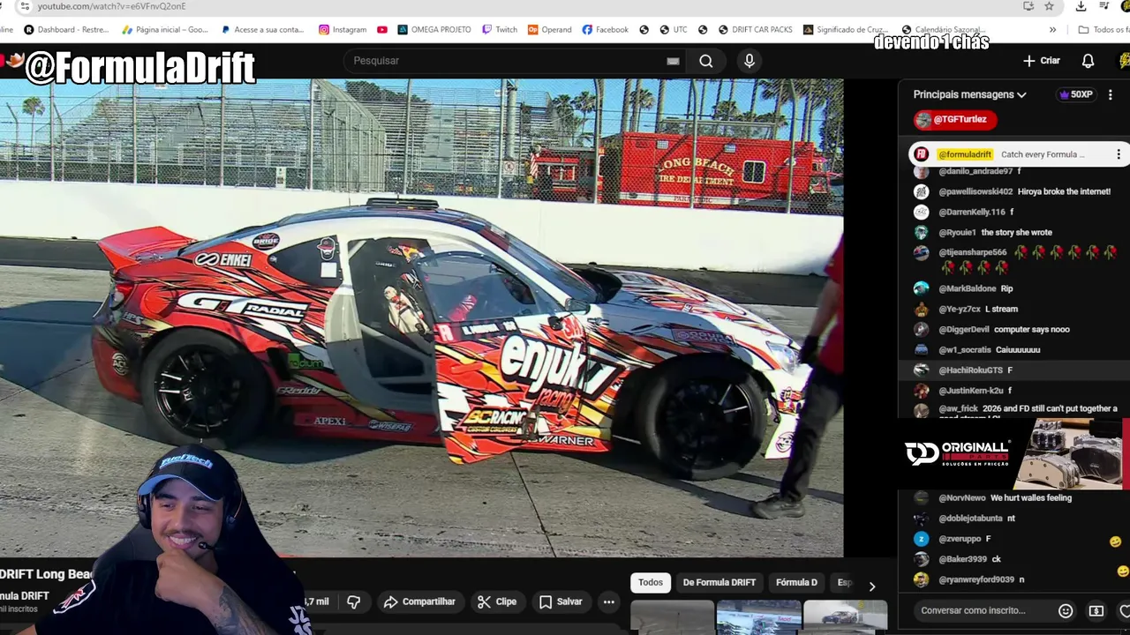The image size is (1130, 635).
Task: Click the search magnifier button
Action: point(706,61)
